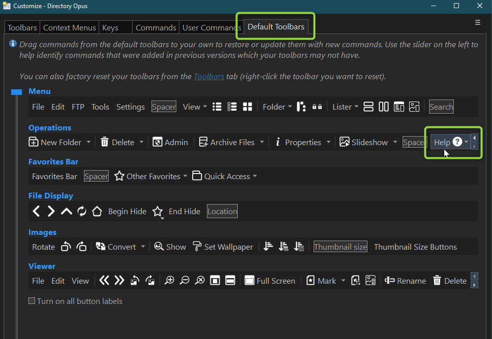The height and width of the screenshot is (339, 492).
Task: Follow the Toolbars link in the description
Action: point(209,77)
